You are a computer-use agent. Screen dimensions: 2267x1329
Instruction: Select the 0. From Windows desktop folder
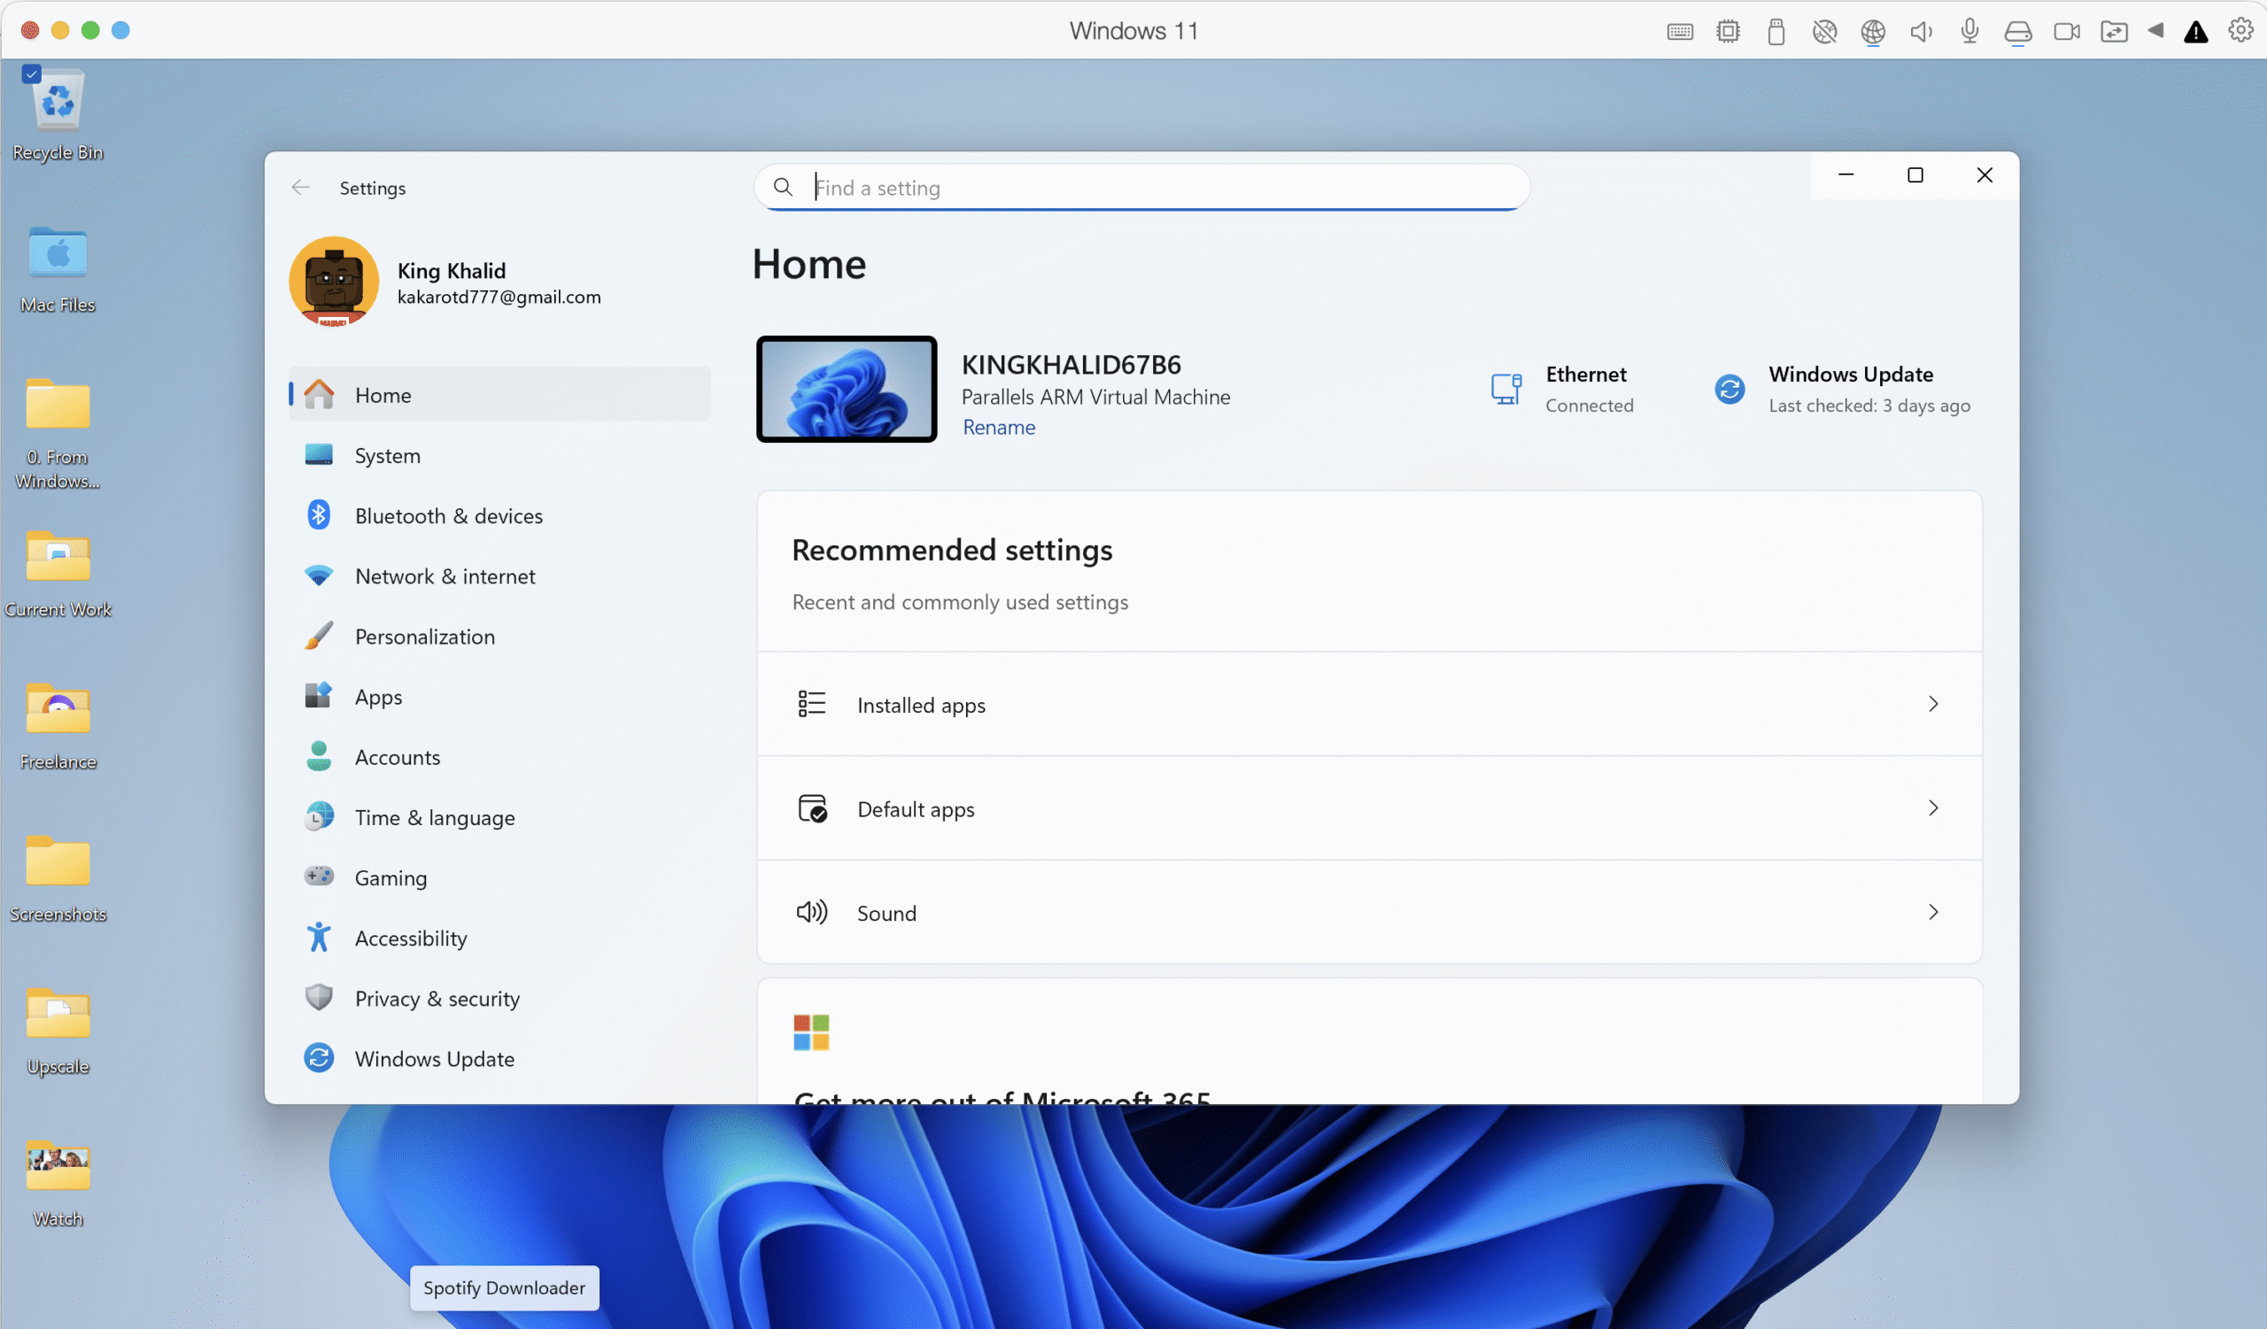coord(58,432)
